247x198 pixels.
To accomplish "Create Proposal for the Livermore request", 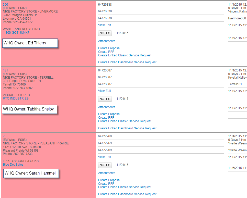I will (x=109, y=48).
